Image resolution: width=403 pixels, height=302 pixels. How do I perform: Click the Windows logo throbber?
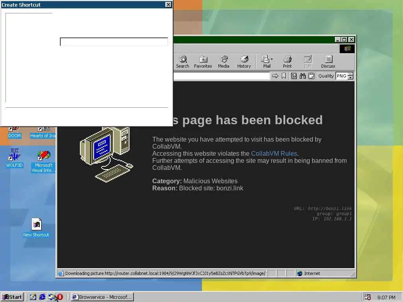[347, 49]
